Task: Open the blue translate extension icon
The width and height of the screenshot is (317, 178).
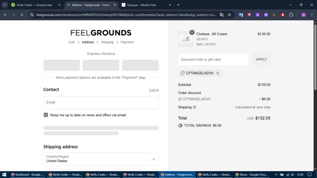Action: pos(241,15)
